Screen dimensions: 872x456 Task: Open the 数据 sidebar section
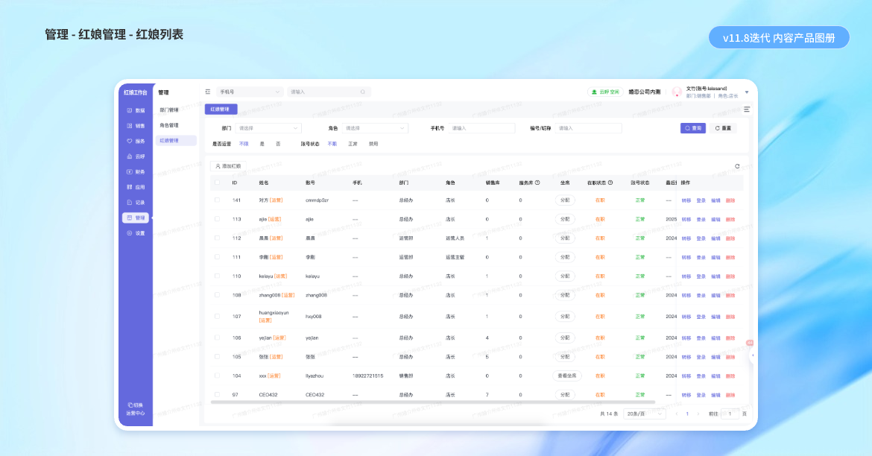(x=136, y=111)
